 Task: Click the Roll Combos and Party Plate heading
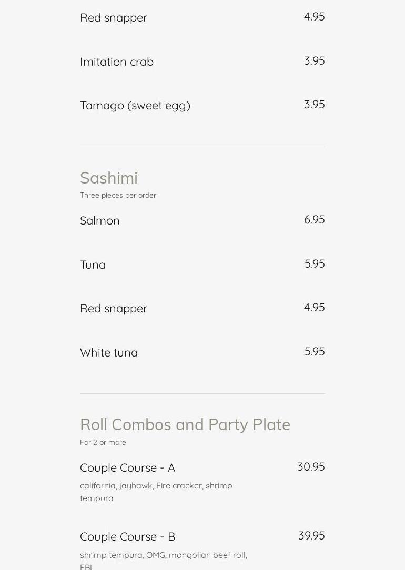click(185, 425)
